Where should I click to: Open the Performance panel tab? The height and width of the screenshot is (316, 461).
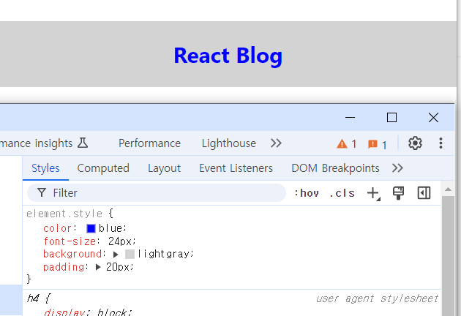click(x=150, y=143)
